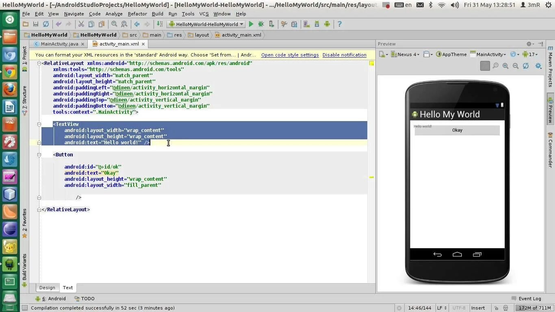Open Project Structure from the toolbar

(x=294, y=24)
